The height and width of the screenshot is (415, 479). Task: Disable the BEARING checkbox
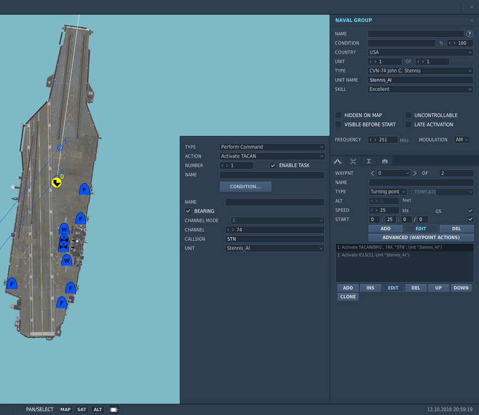click(188, 211)
